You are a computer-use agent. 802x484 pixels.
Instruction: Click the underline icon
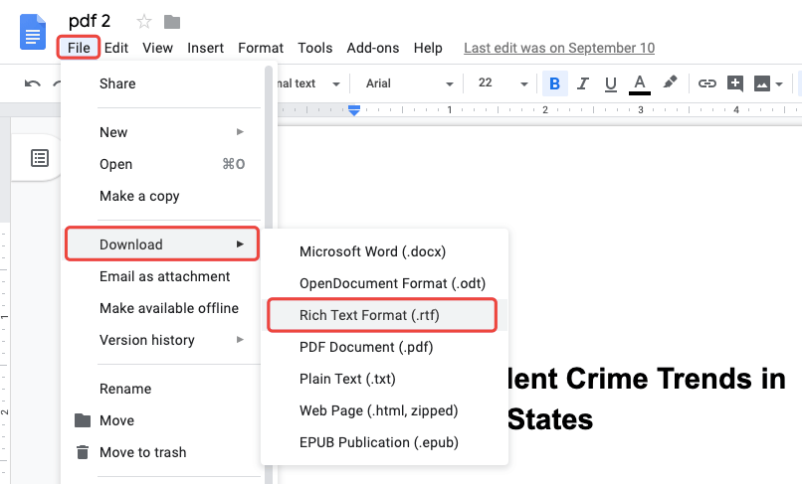click(610, 83)
